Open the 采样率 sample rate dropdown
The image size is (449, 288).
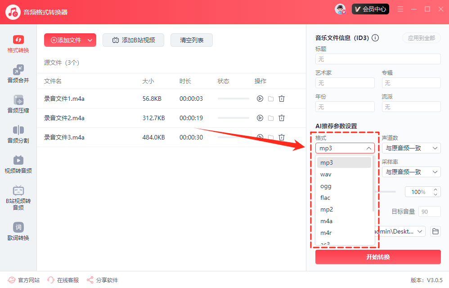click(x=411, y=172)
